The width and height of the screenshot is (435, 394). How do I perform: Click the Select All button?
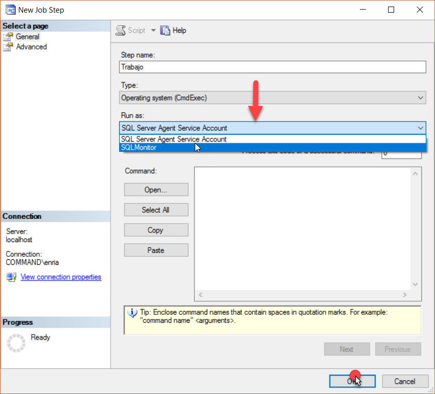point(156,210)
